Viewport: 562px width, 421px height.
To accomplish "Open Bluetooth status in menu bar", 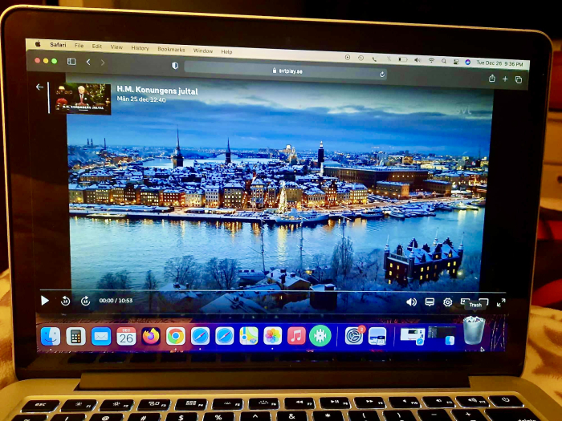I will [388, 59].
